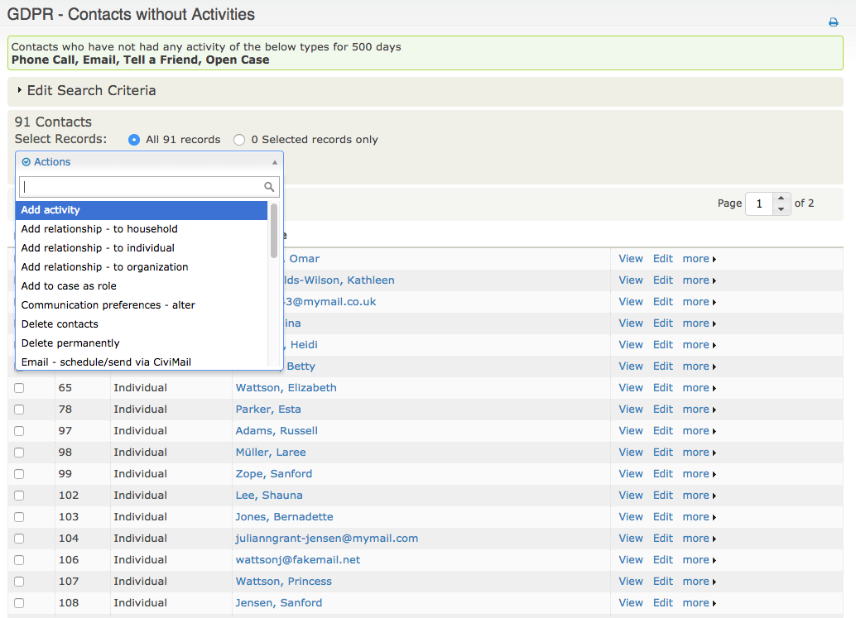This screenshot has height=618, width=856.
Task: Increase page number with up stepper
Action: pos(781,198)
